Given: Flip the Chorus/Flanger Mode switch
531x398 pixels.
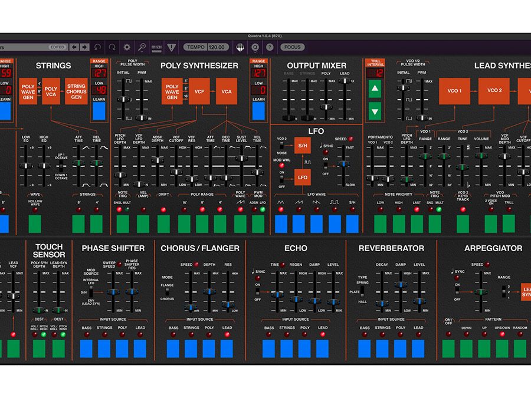Looking at the screenshot, I should (x=168, y=292).
